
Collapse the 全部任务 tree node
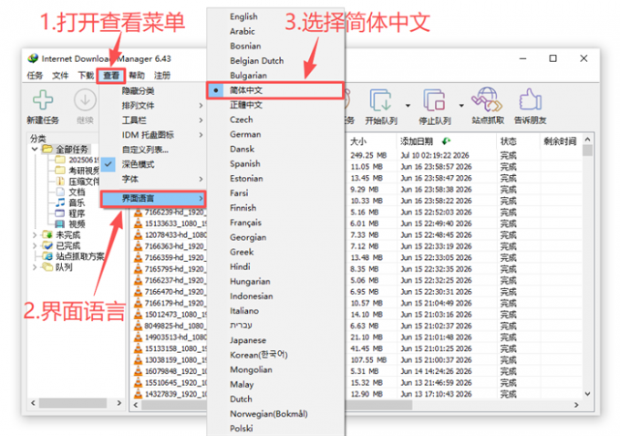(x=35, y=150)
